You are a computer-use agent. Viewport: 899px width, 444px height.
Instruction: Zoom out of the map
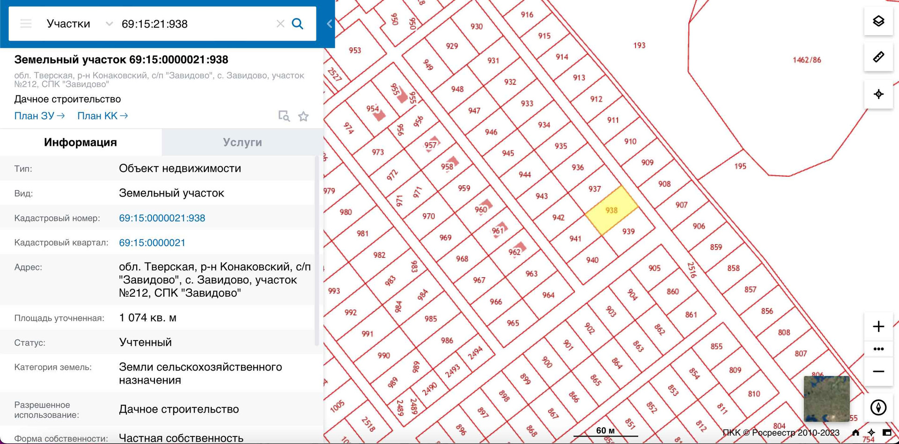coord(878,371)
